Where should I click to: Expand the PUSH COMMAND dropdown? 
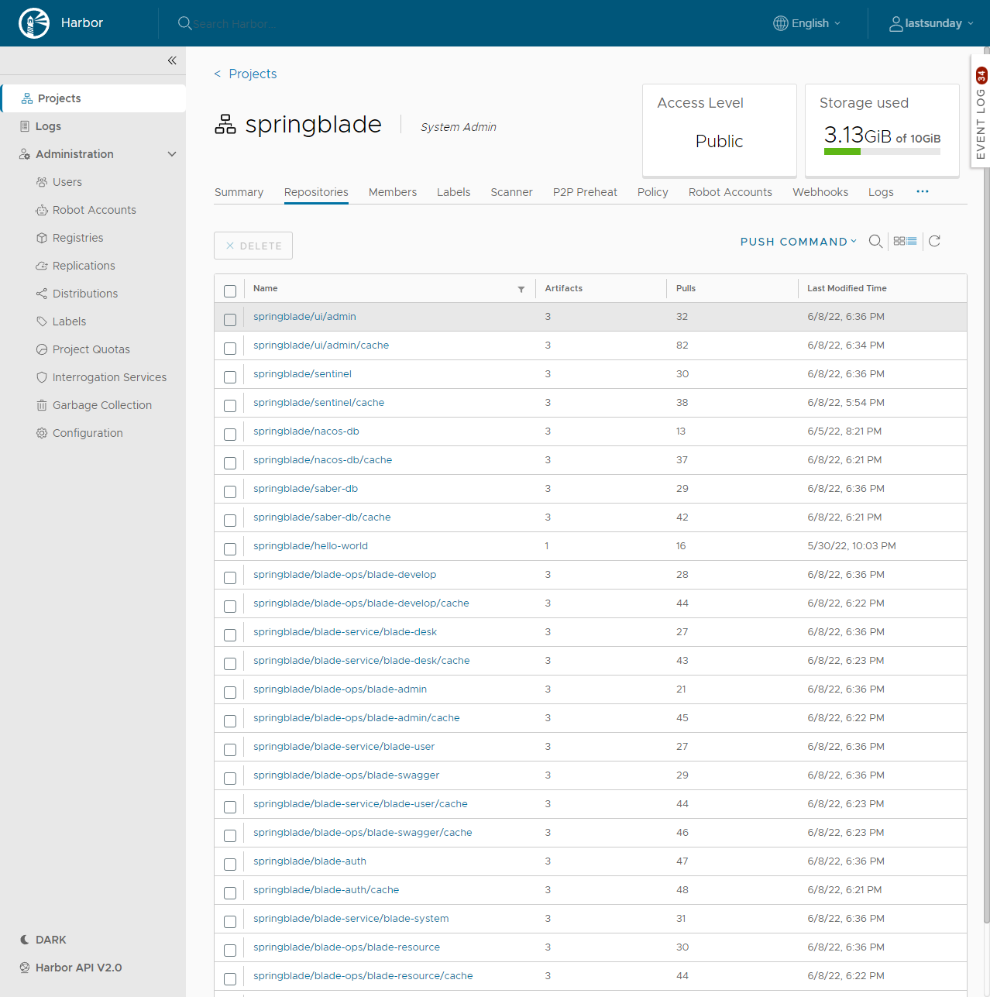799,242
